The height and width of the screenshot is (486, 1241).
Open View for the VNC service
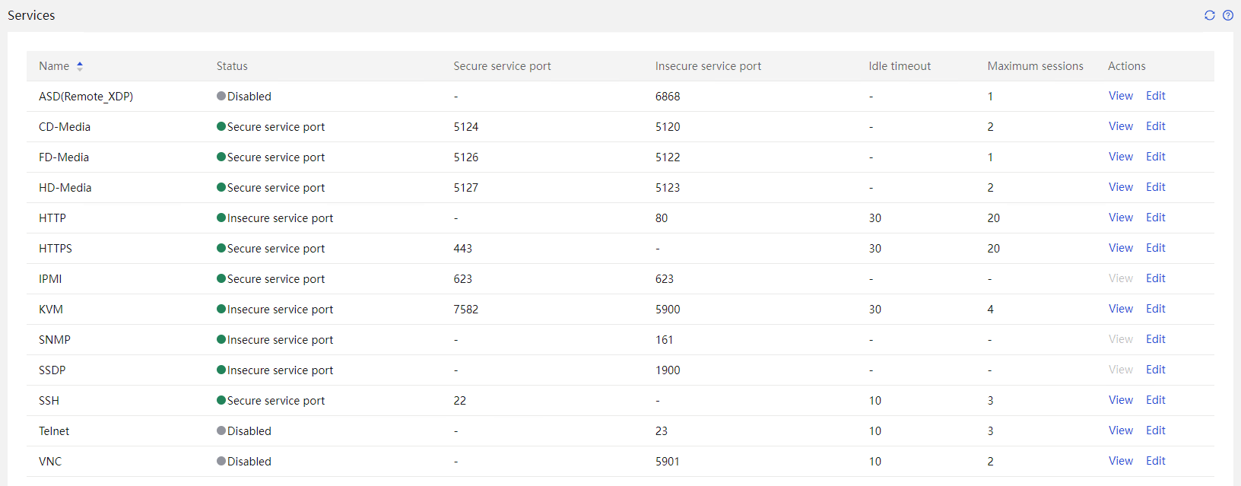pos(1120,461)
